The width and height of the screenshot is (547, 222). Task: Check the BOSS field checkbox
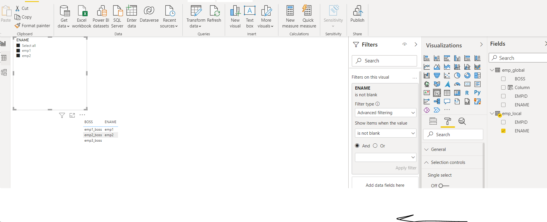(x=503, y=79)
